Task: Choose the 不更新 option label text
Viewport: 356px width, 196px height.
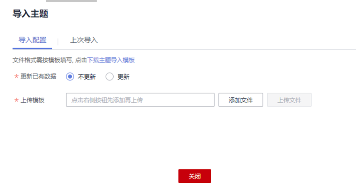Action: click(87, 77)
